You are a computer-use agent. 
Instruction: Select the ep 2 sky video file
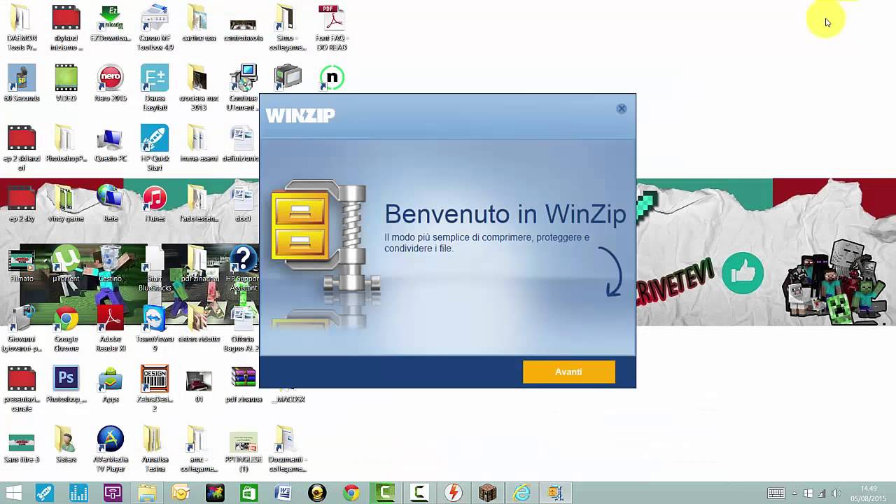point(21,204)
